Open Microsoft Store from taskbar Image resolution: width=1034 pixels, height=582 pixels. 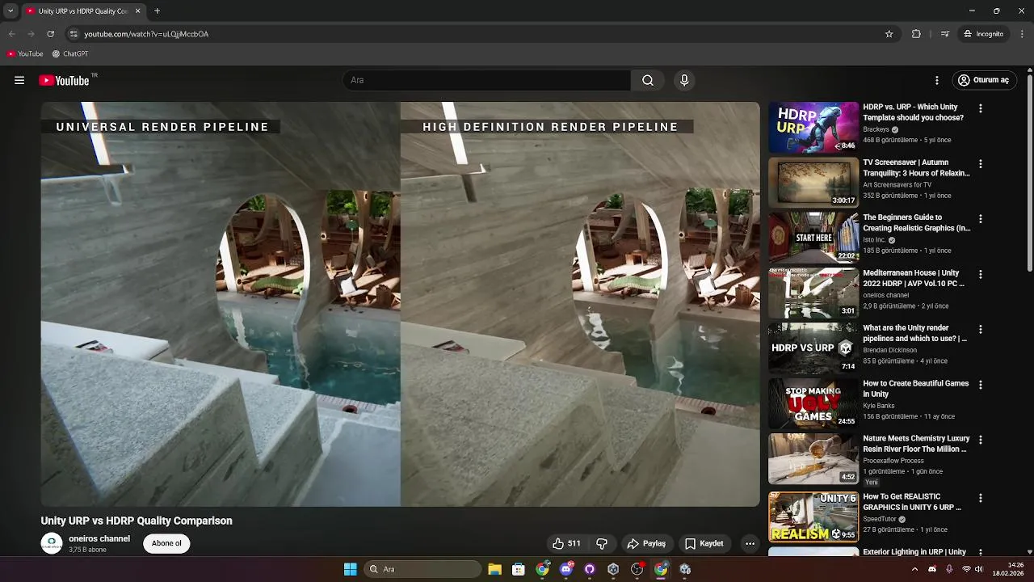519,569
